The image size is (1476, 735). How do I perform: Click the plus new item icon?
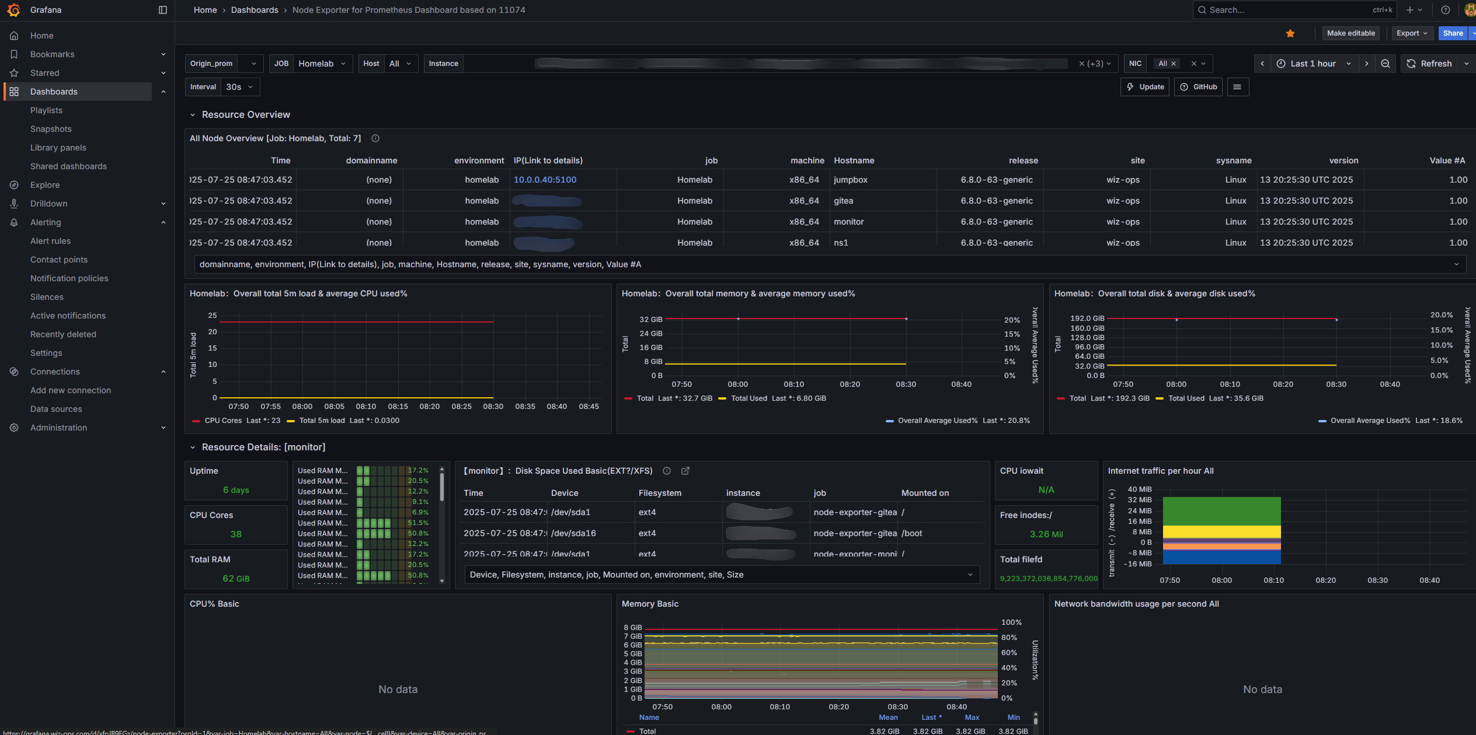click(x=1410, y=10)
